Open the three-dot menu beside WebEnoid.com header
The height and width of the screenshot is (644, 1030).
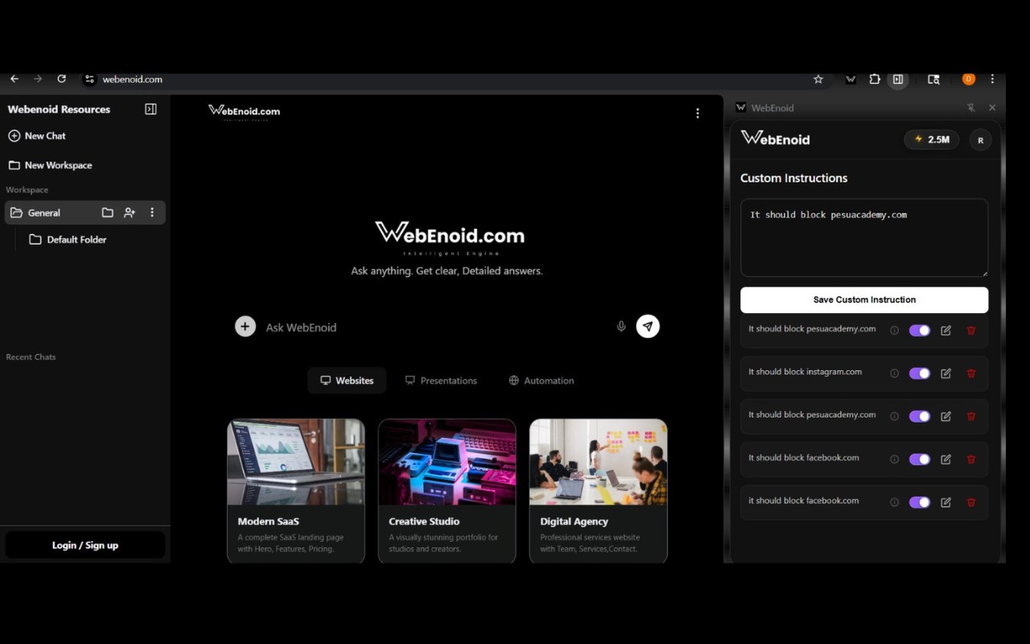(x=698, y=114)
